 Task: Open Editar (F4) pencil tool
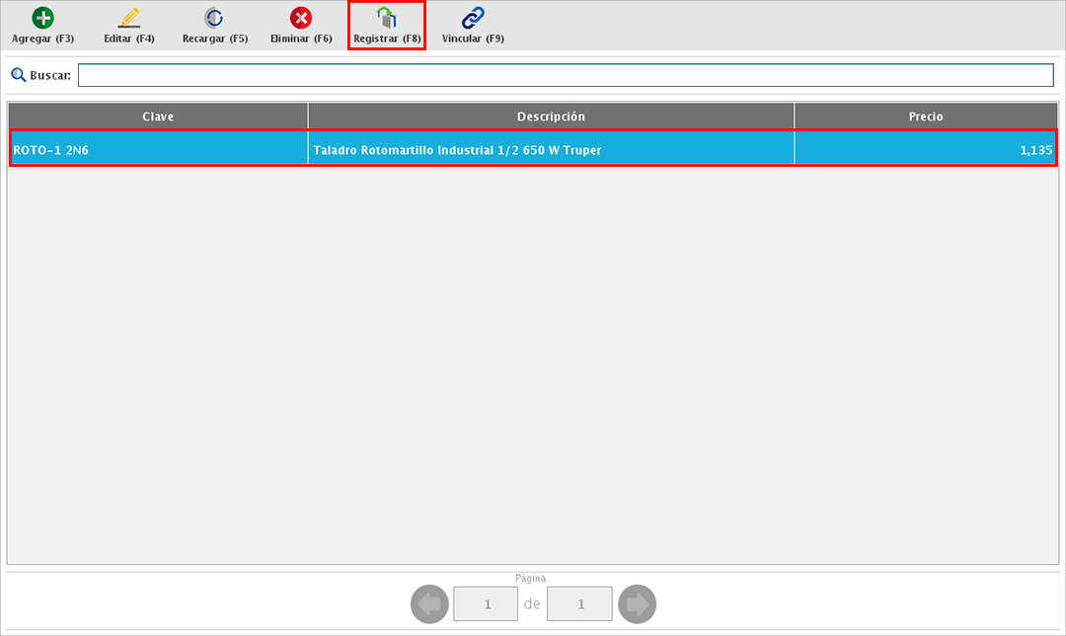pyautogui.click(x=129, y=18)
